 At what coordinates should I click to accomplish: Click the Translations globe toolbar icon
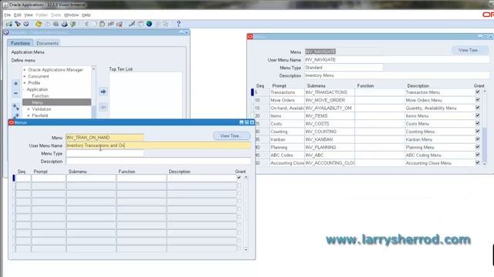pos(149,24)
